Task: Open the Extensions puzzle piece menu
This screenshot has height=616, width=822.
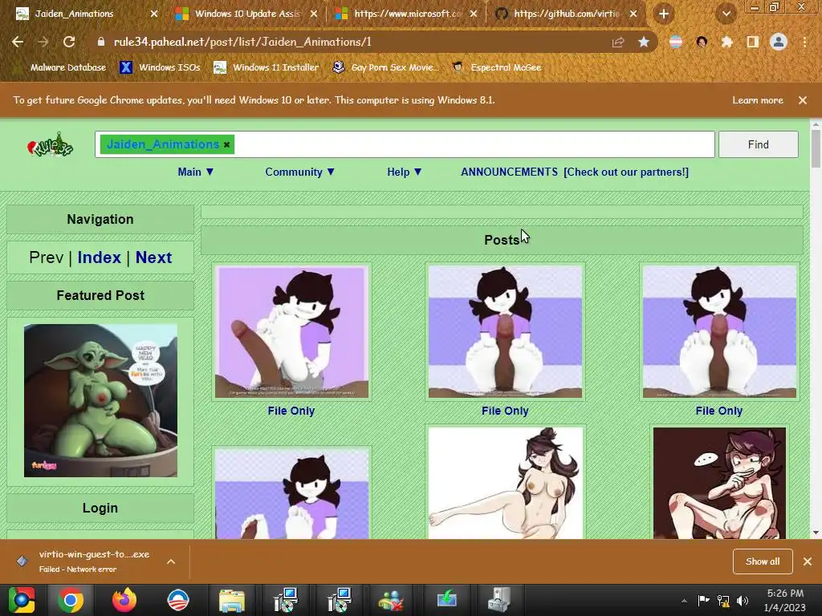Action: point(726,42)
